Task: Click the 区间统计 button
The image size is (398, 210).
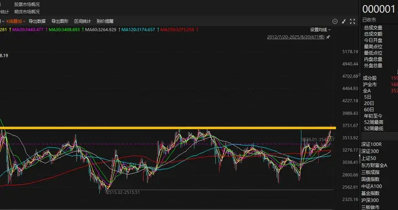Action: point(82,22)
